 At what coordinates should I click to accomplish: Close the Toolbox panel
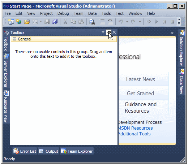coord(114,32)
